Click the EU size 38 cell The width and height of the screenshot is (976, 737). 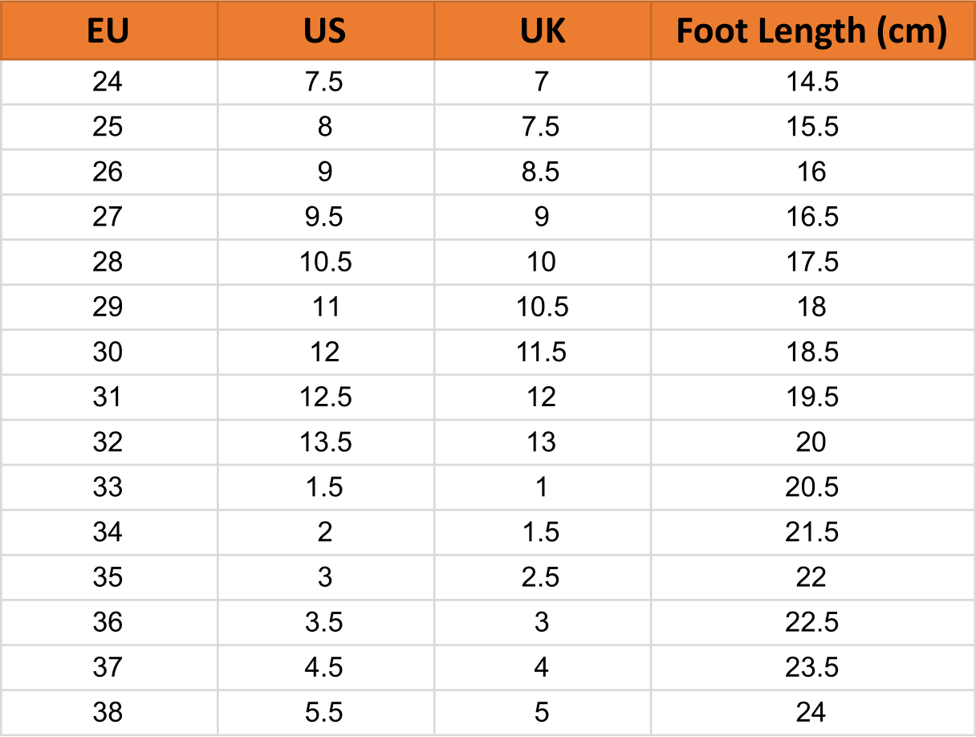108,711
